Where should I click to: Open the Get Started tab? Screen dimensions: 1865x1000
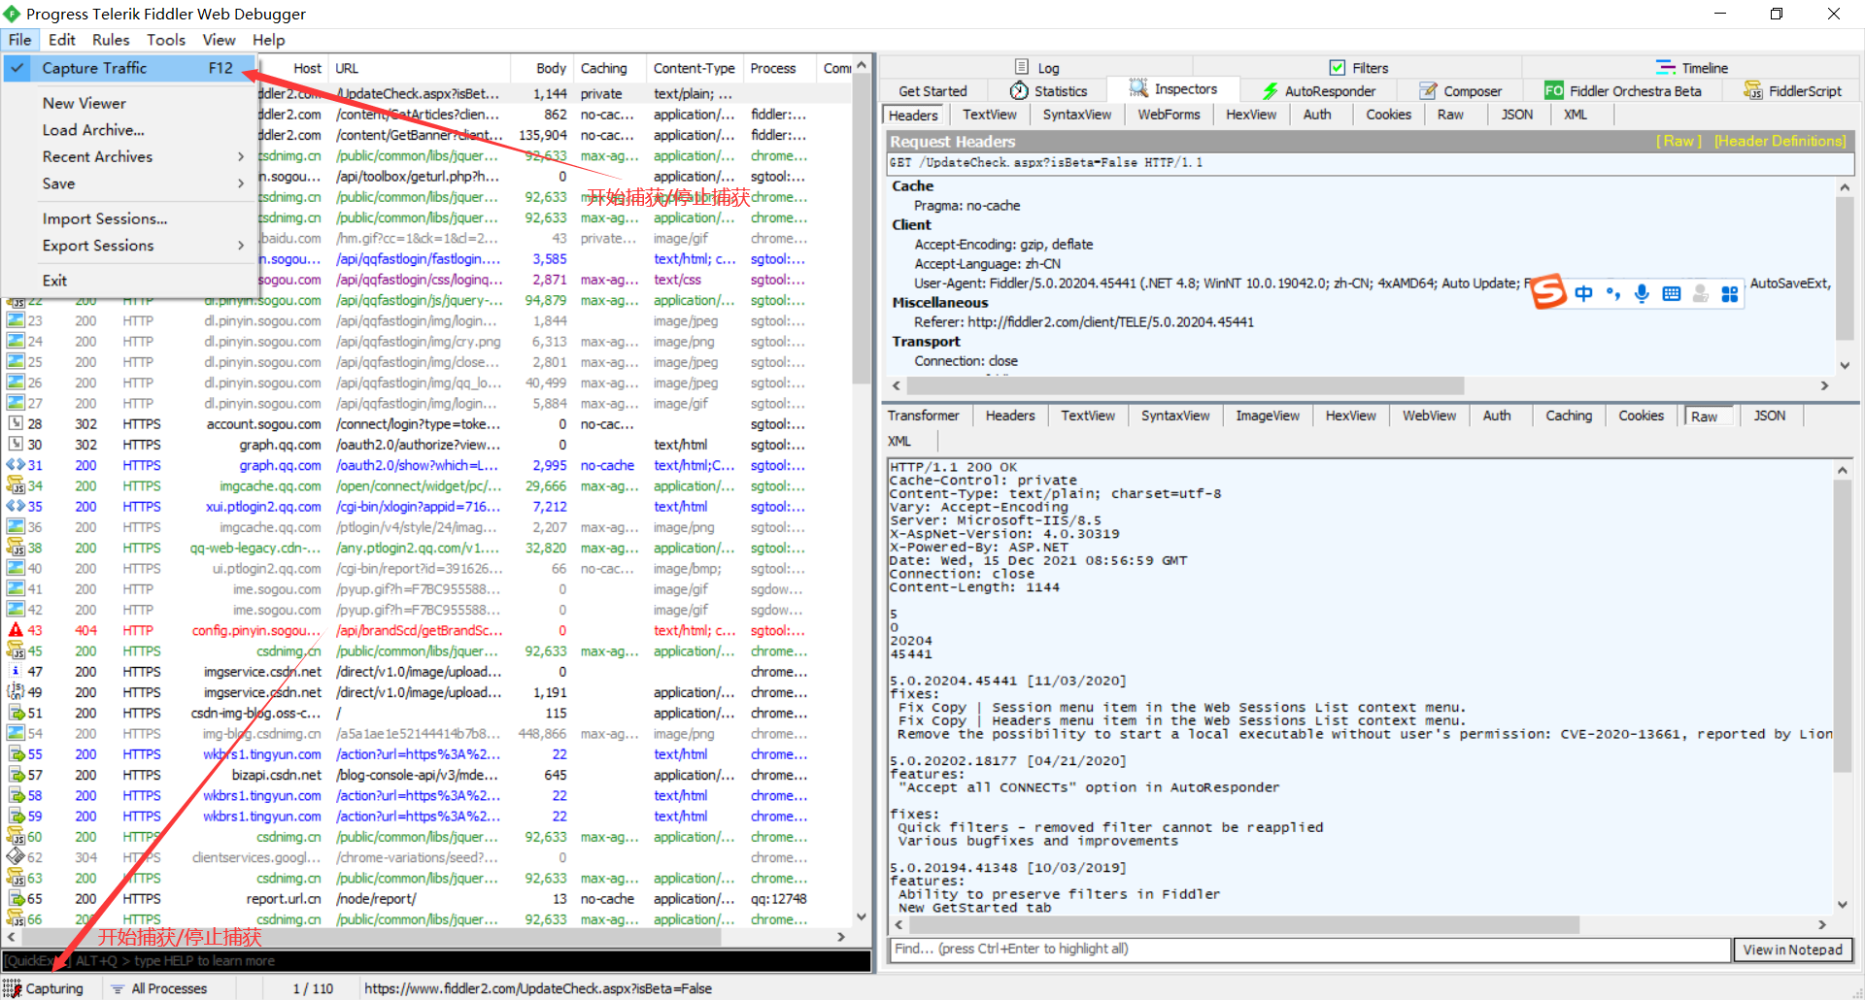pyautogui.click(x=932, y=91)
